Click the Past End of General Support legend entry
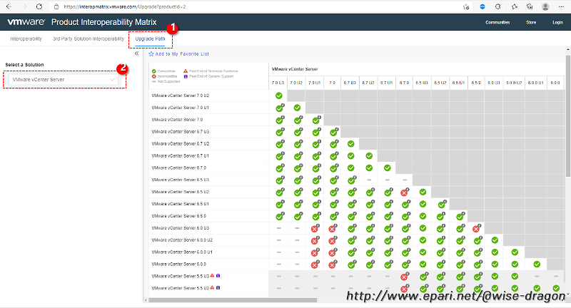The image size is (571, 308). point(208,76)
